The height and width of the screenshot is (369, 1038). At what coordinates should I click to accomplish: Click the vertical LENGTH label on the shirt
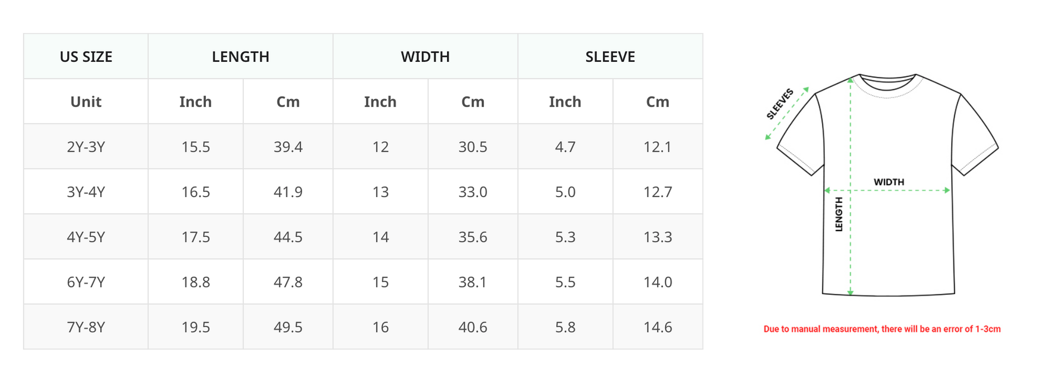point(839,214)
